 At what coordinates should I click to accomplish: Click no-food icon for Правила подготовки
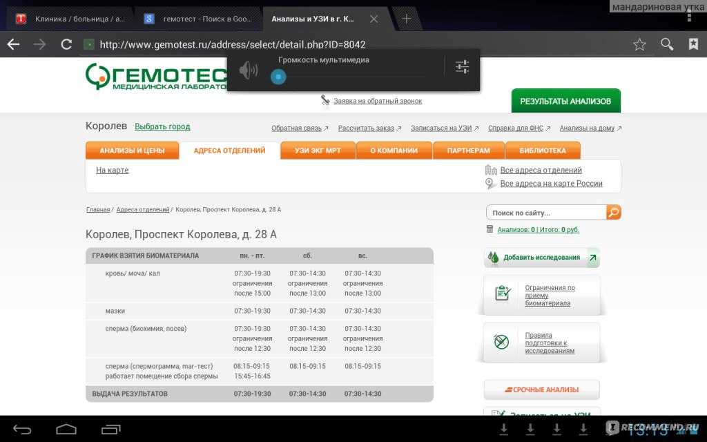(x=501, y=342)
